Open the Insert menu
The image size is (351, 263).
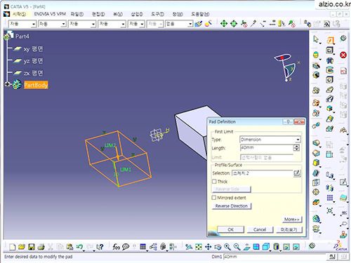[x=137, y=14]
